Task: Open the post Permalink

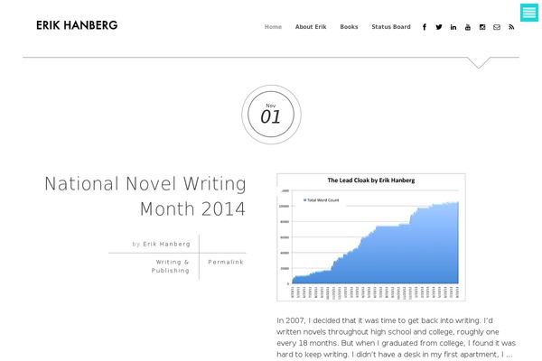Action: 226,262
